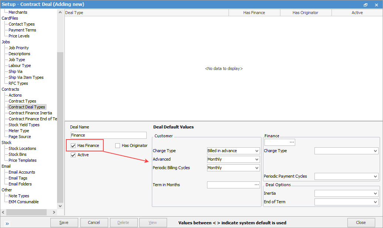
Task: Click the Has Originator column header
Action: 306,13
